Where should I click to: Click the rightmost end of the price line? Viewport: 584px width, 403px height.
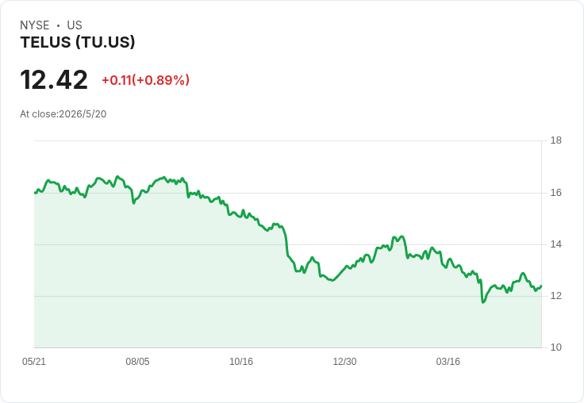541,286
